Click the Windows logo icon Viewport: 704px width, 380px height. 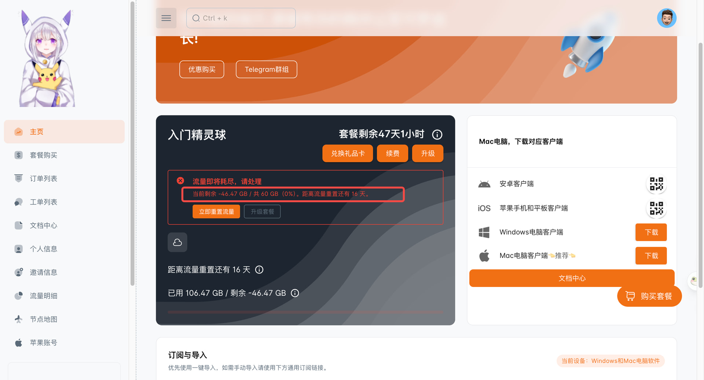pos(484,232)
